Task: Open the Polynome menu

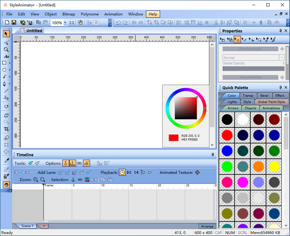Action: click(x=89, y=14)
